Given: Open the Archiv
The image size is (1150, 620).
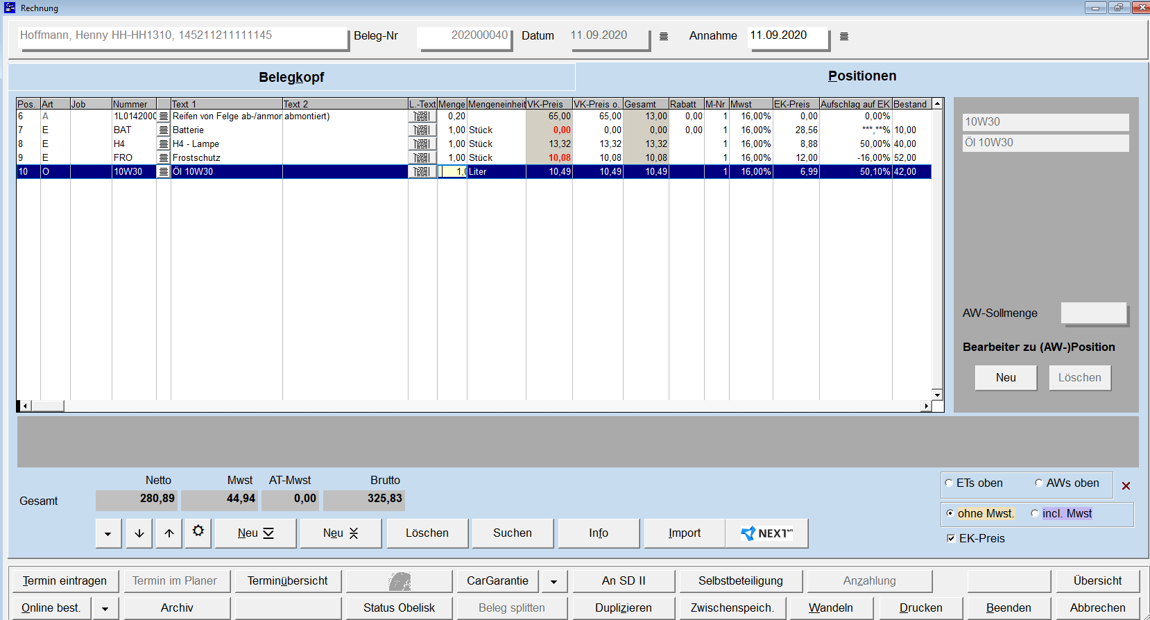Looking at the screenshot, I should point(177,608).
